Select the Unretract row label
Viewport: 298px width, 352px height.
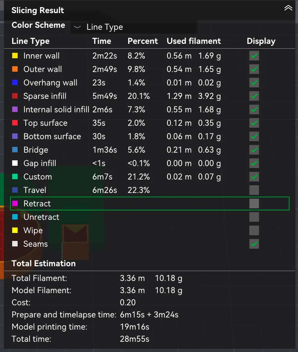point(41,217)
